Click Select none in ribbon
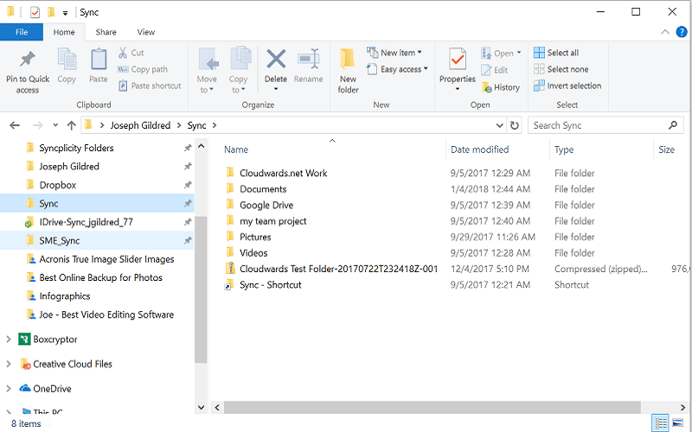Screen dimensions: 692x432 point(561,69)
